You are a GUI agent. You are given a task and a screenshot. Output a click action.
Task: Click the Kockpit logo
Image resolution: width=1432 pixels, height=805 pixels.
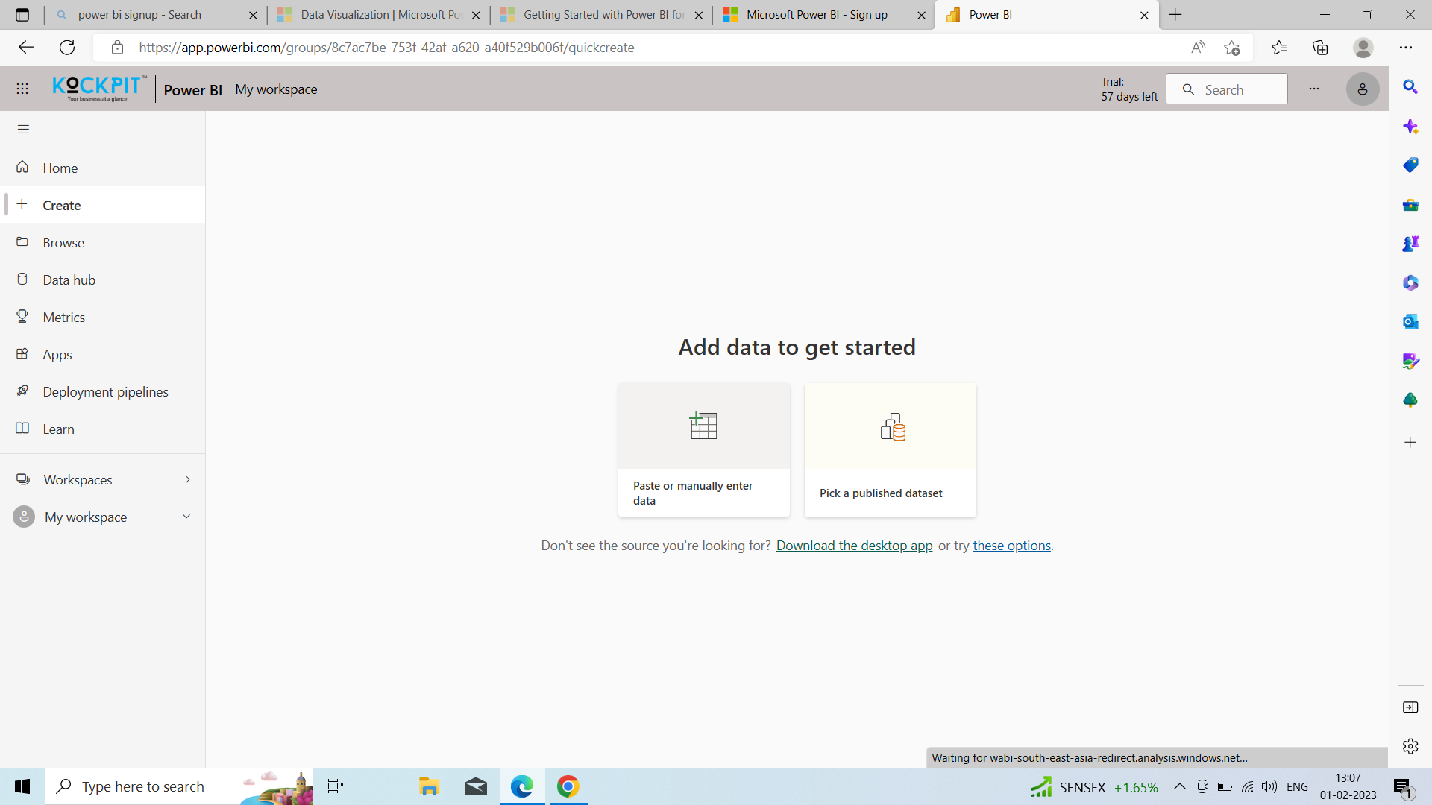[100, 89]
